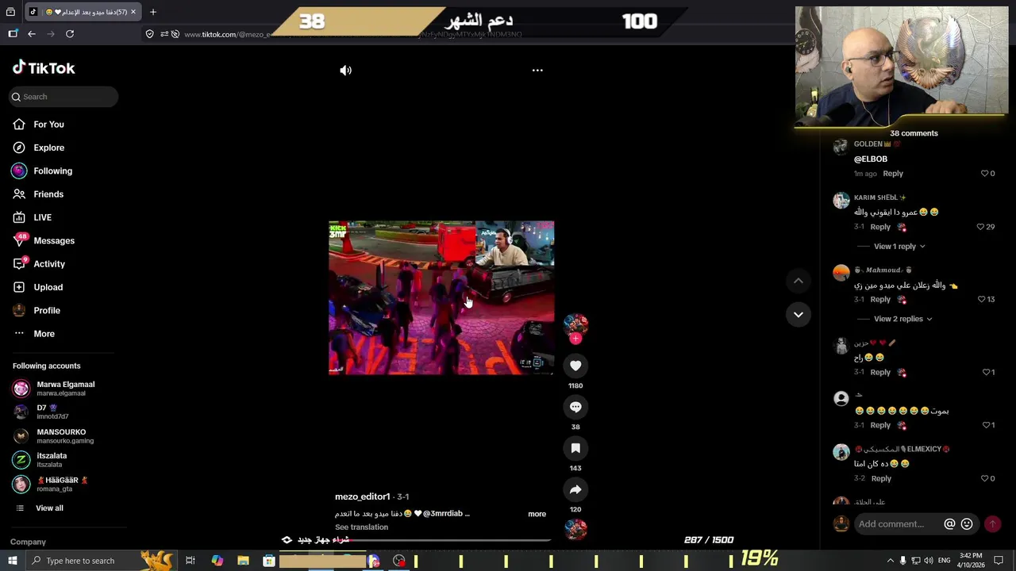Reply to GOLDEN's @ELBOB comment
The width and height of the screenshot is (1016, 571).
(x=893, y=174)
